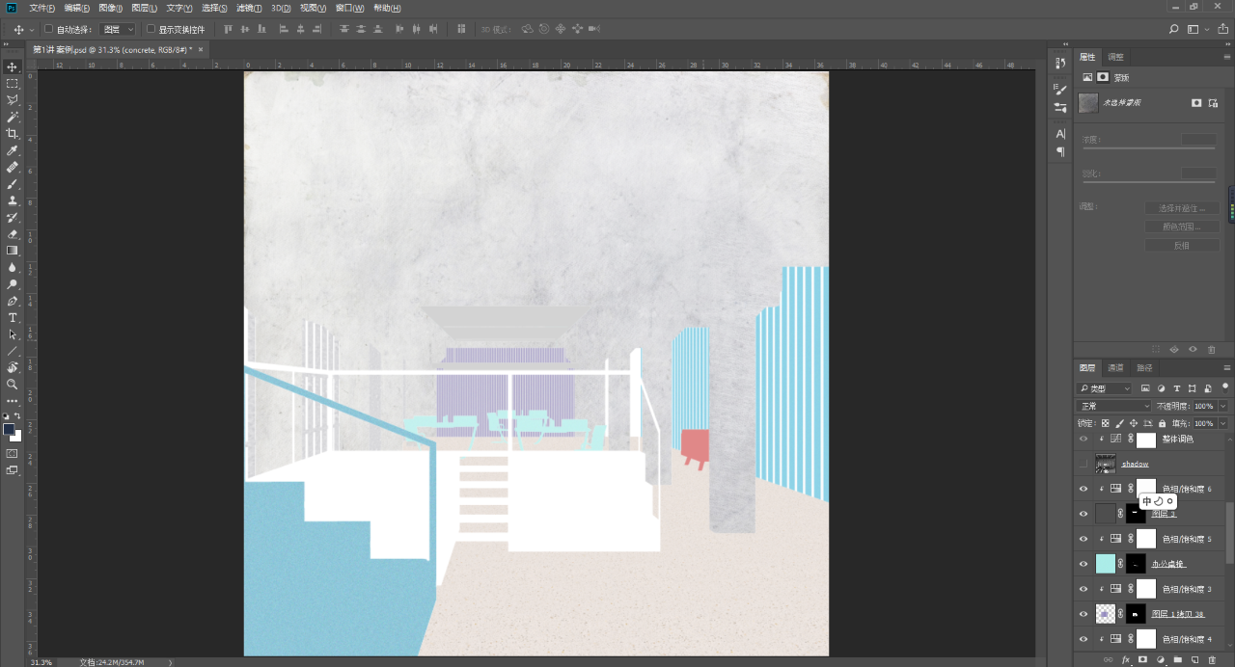
Task: Click the 反相 button
Action: coord(1182,245)
